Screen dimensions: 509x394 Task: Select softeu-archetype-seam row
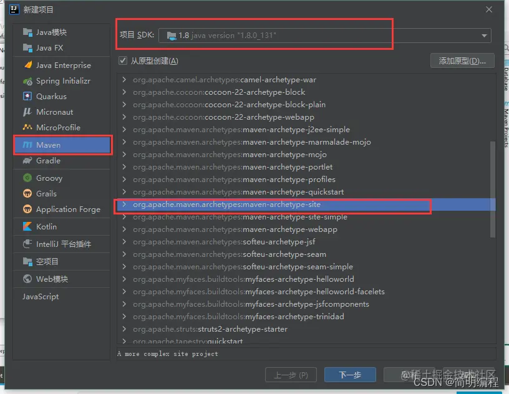[306, 254]
